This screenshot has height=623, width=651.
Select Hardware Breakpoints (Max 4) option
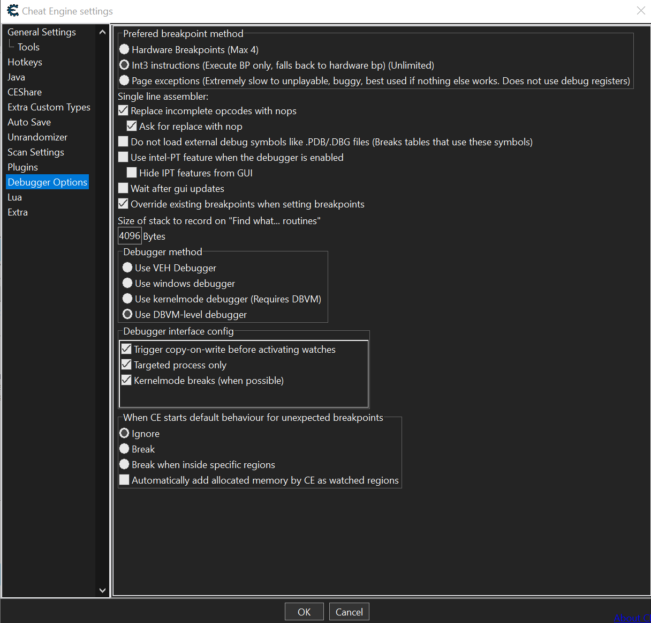click(125, 50)
